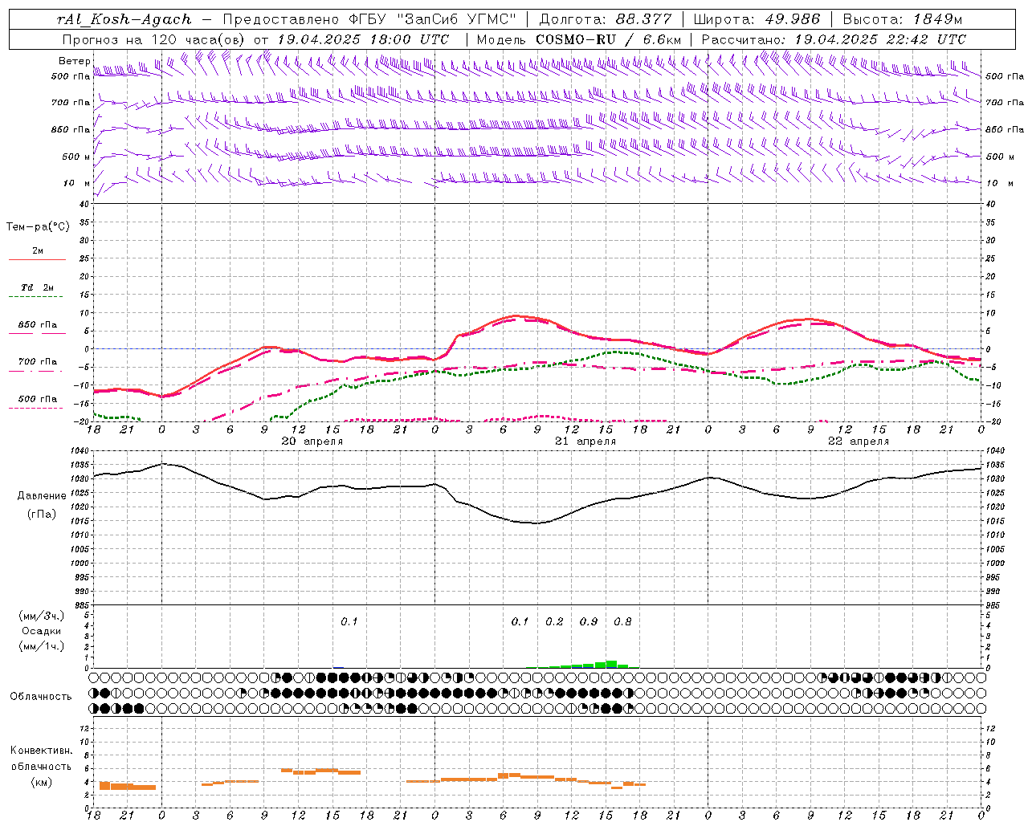
Task: Click the Высота: 1849м header field
Action: point(903,19)
